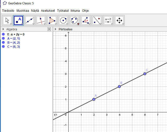Open the Tiedosto menu
The height and width of the screenshot is (132, 167).
[8, 11]
